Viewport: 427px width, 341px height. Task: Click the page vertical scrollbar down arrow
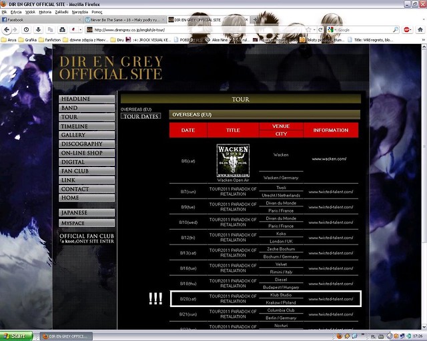(424, 326)
